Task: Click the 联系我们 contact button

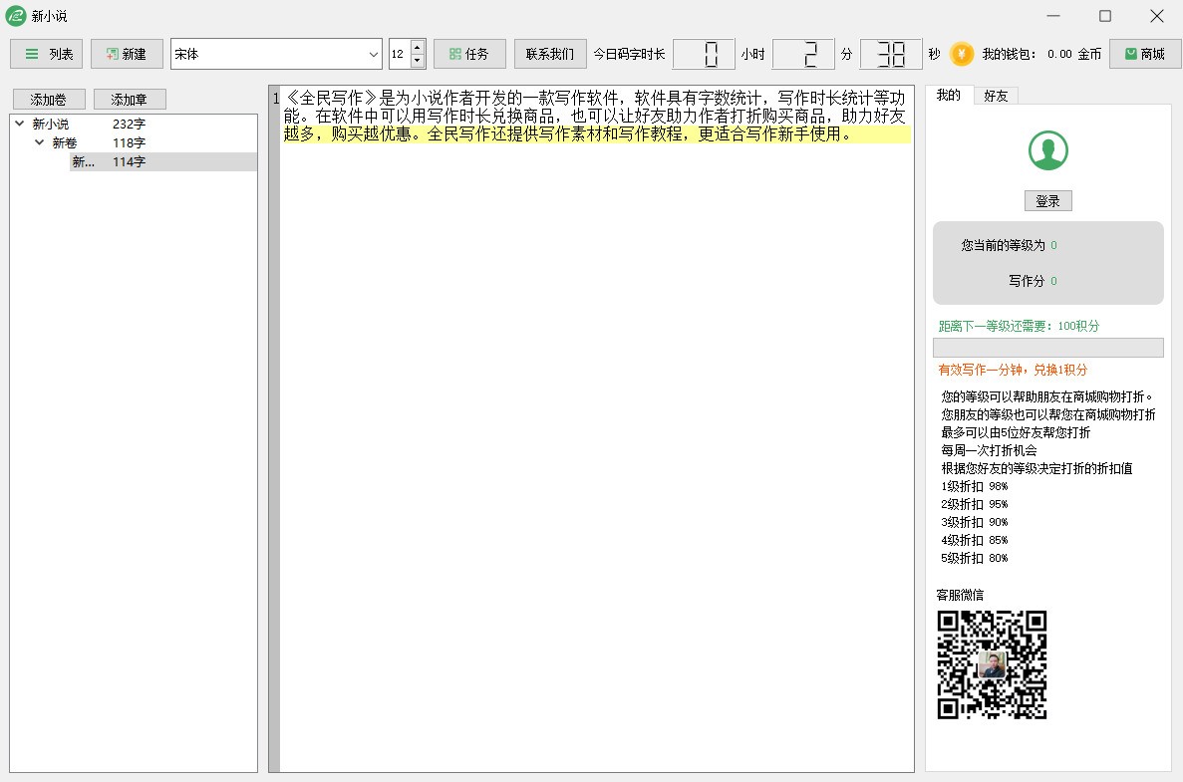Action: [550, 55]
